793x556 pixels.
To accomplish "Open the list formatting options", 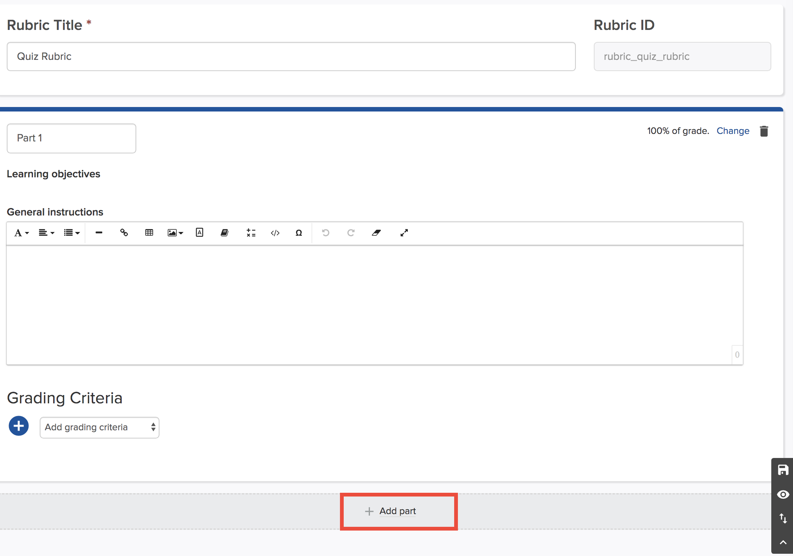I will coord(71,233).
